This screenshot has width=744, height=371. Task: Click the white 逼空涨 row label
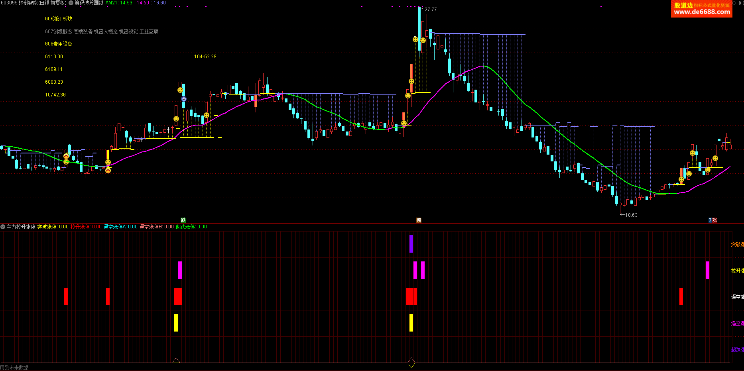737,297
